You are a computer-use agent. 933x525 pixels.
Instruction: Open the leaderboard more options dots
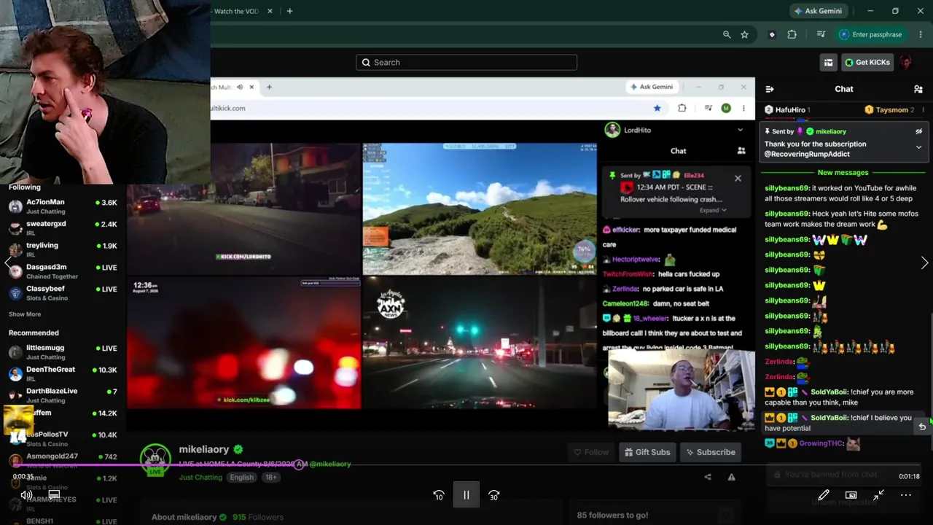[x=924, y=110]
